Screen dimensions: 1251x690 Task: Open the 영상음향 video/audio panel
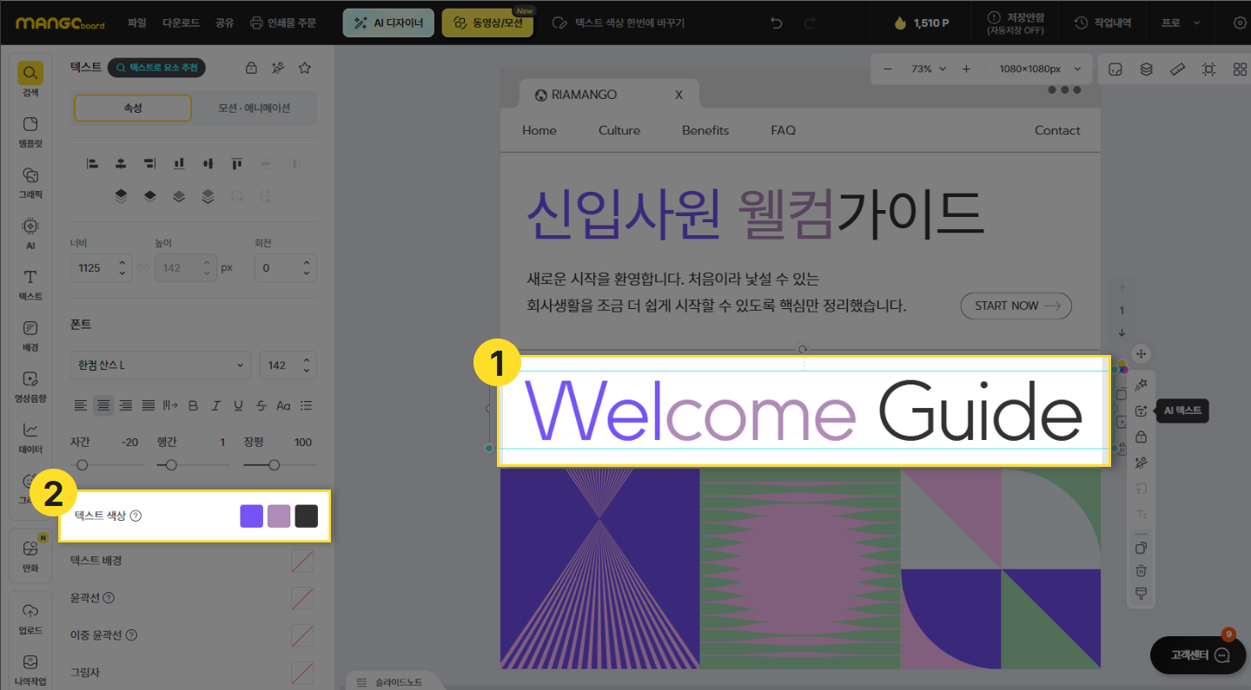[30, 386]
